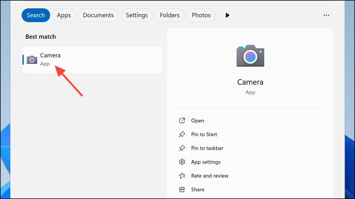Screen dimensions: 355x199
Task: Open the Camera app best match result
Action: [92, 60]
